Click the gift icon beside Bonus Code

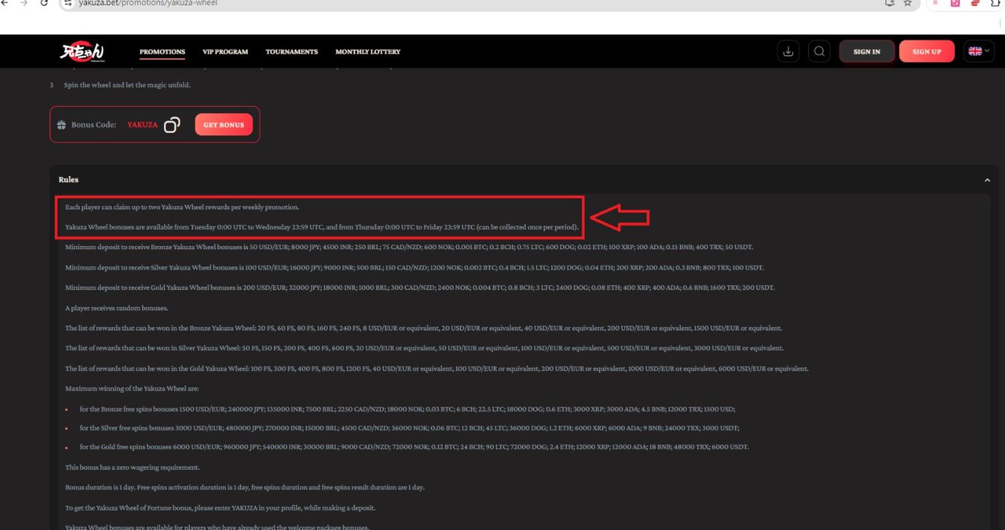click(62, 125)
